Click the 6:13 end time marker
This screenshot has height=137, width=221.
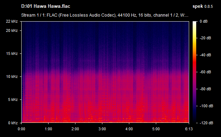(189, 129)
